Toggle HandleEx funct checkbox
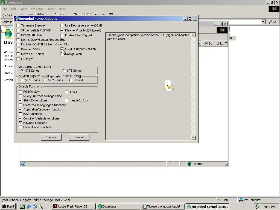The width and height of the screenshot is (280, 210). (x=67, y=100)
